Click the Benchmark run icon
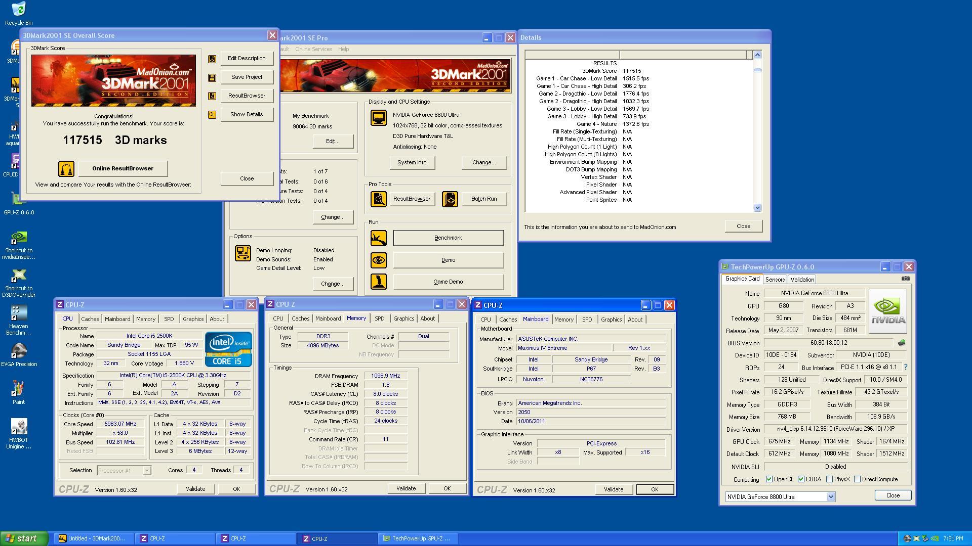The height and width of the screenshot is (546, 972). point(379,238)
